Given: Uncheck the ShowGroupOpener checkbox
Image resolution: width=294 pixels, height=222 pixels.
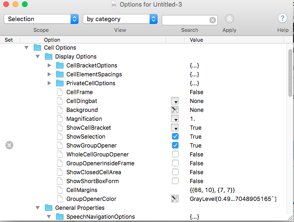Looking at the screenshot, I should tap(175, 146).
